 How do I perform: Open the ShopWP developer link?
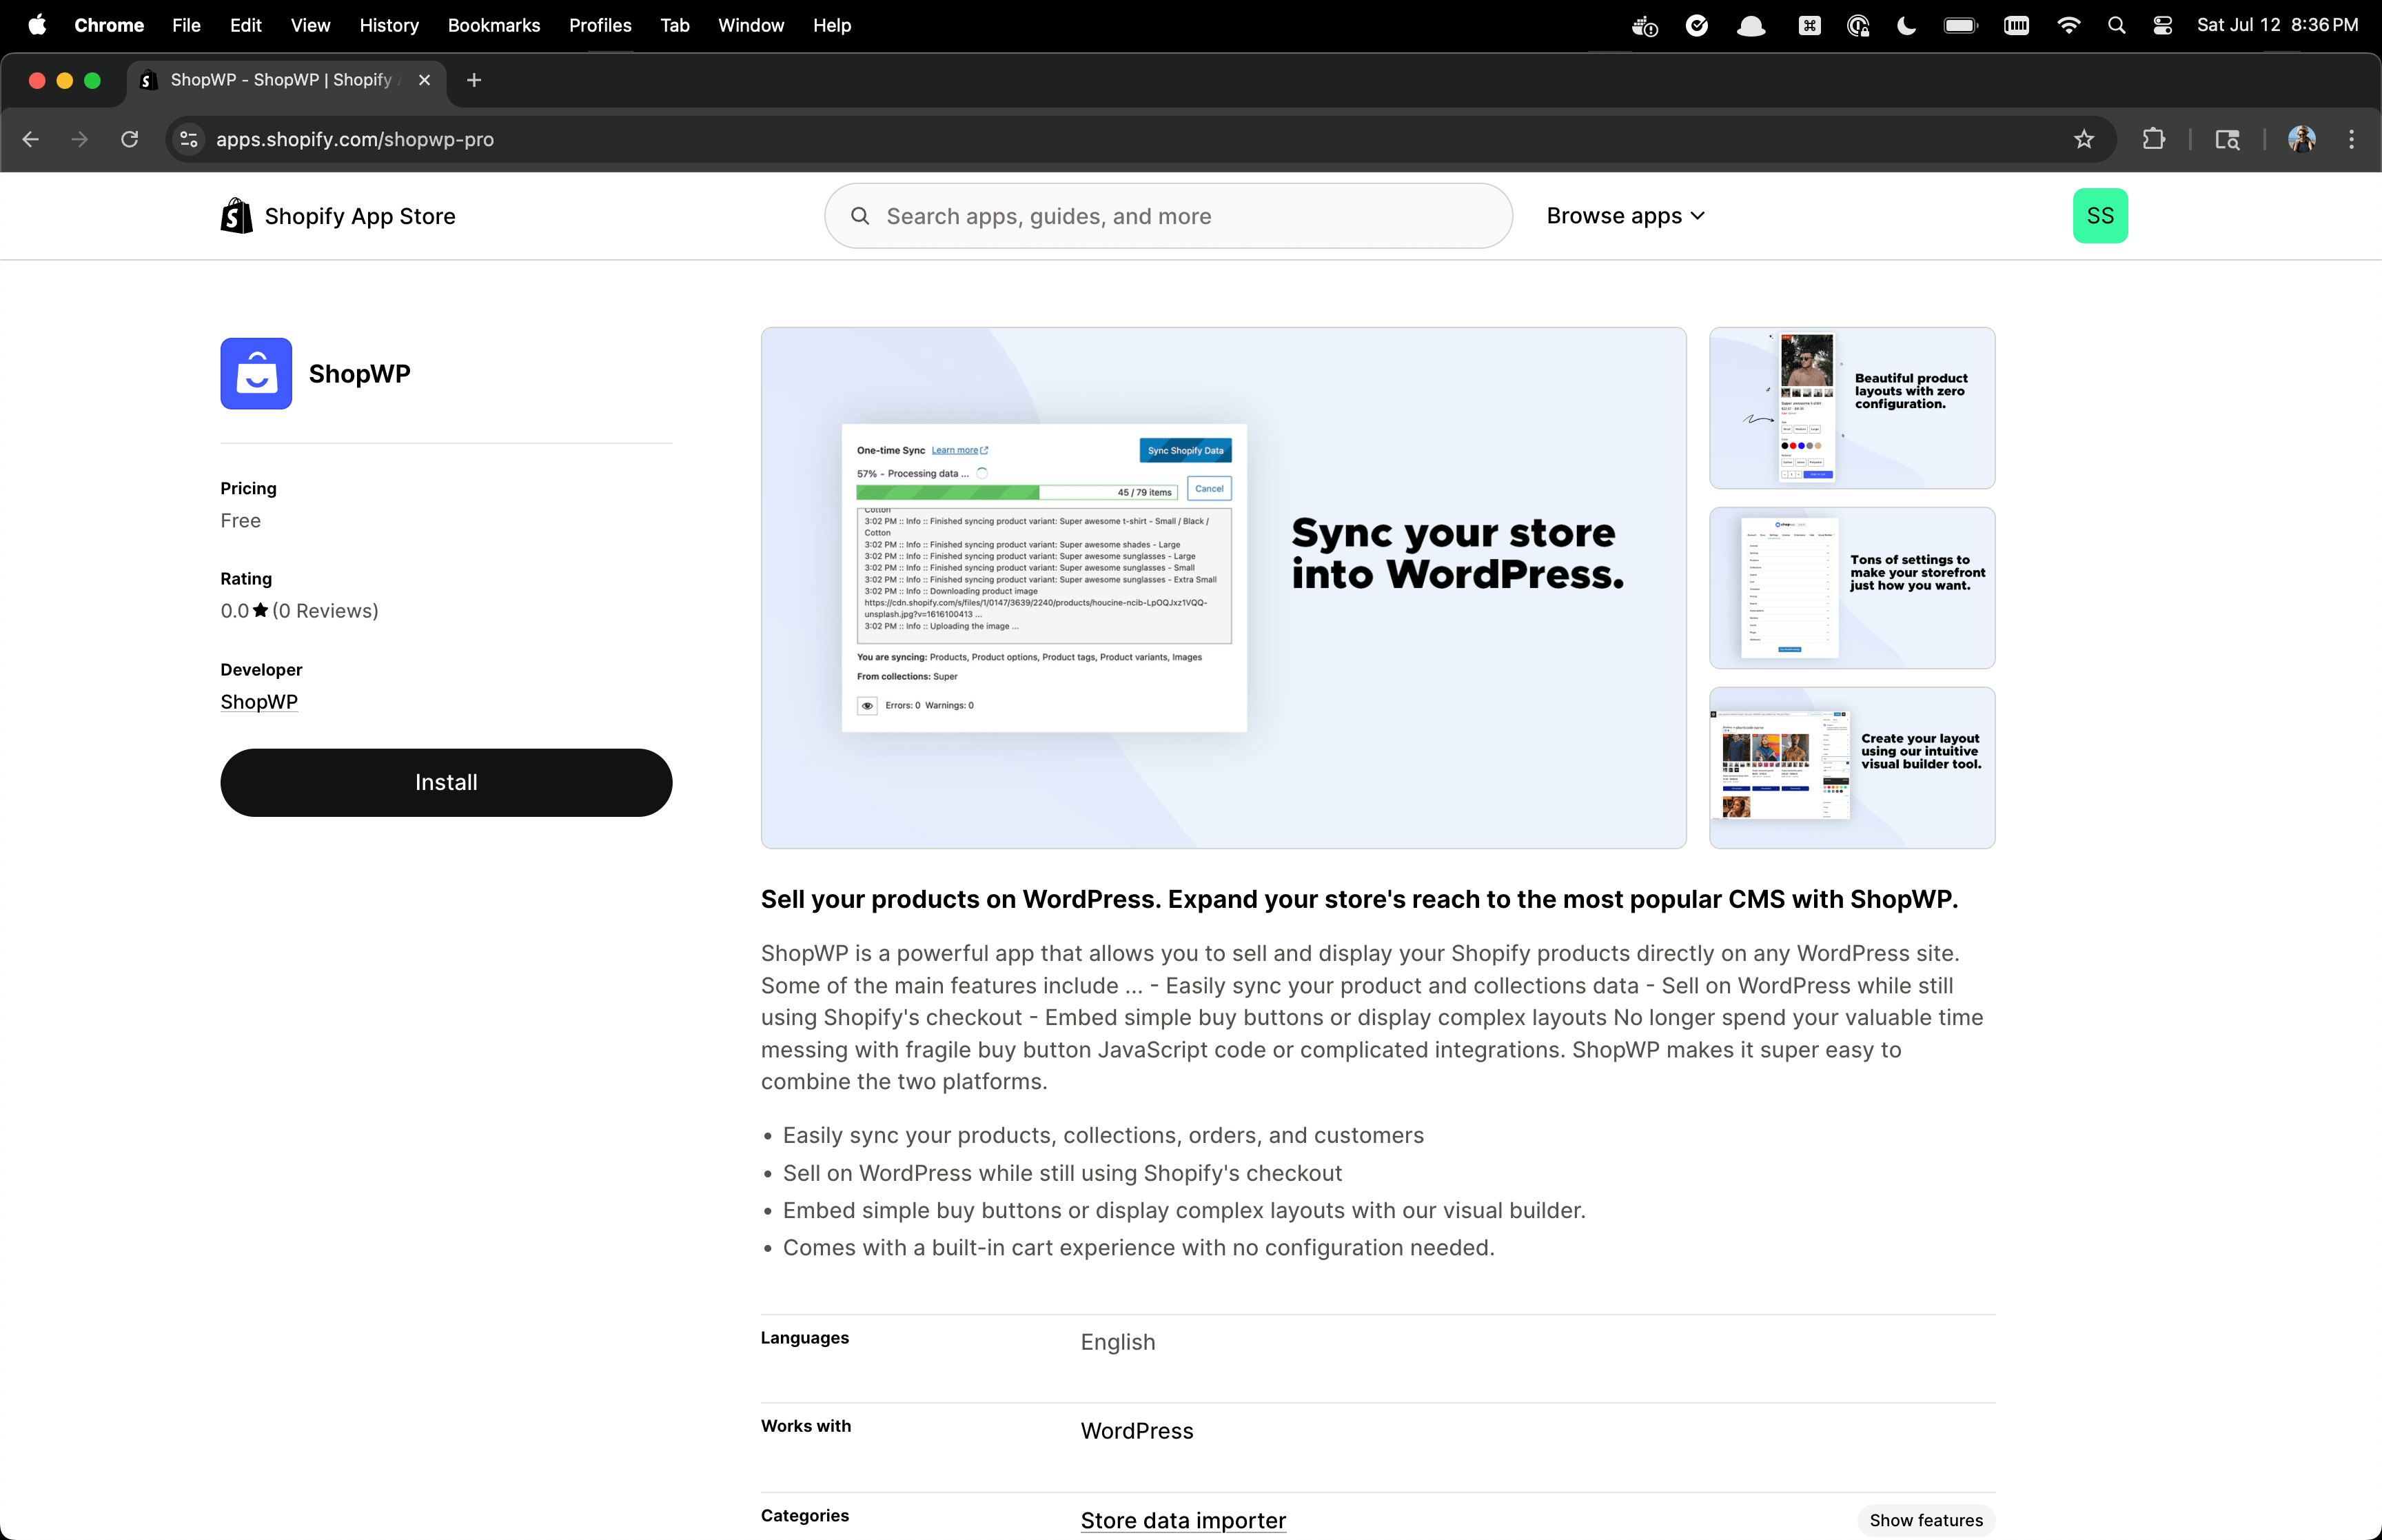coord(259,701)
